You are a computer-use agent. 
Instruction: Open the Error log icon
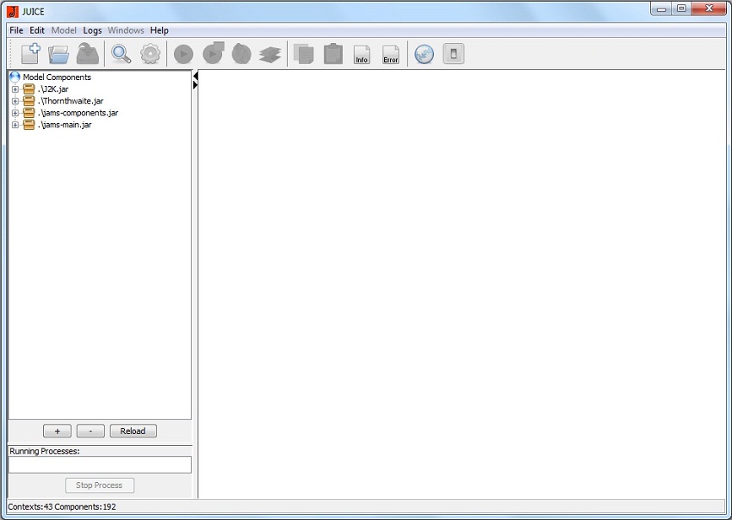[x=391, y=54]
